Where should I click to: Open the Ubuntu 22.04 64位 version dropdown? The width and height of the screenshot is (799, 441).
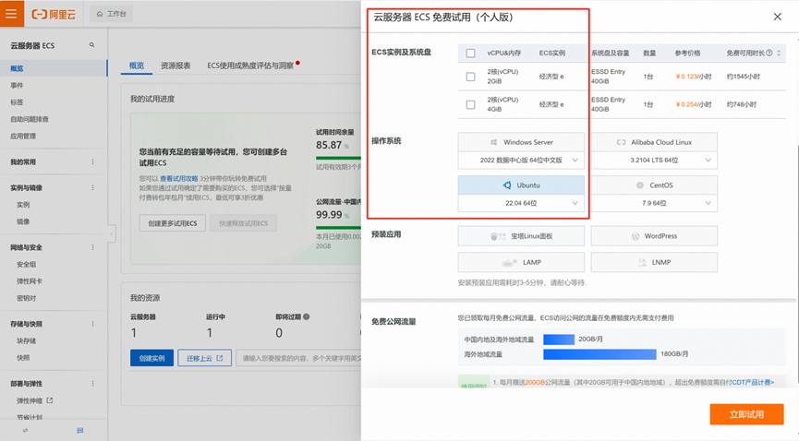coord(521,203)
